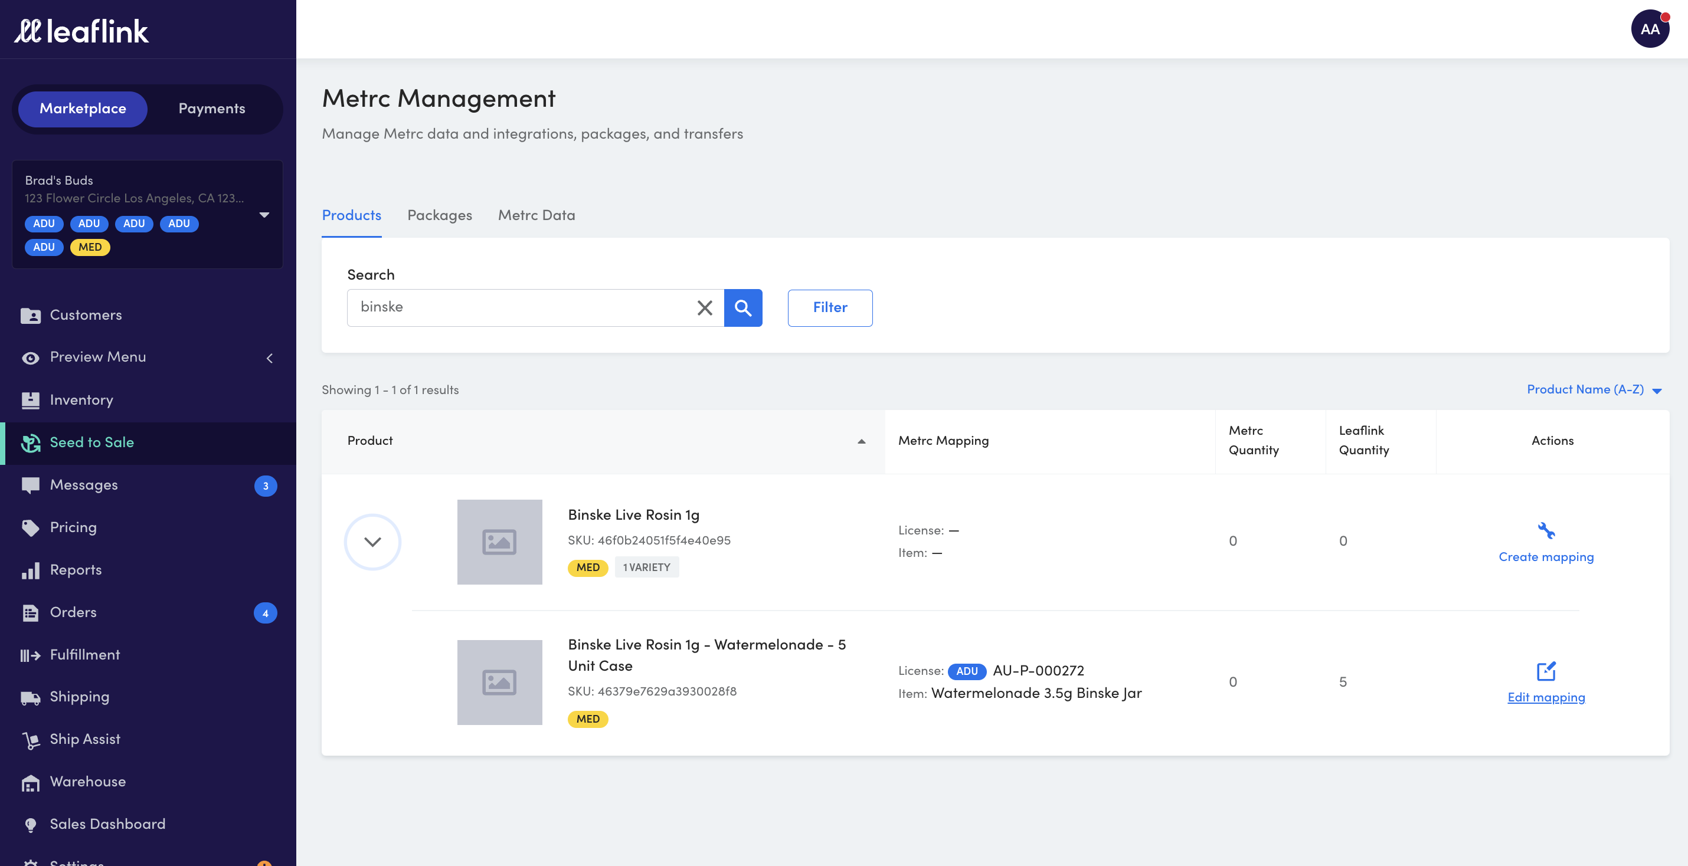The width and height of the screenshot is (1688, 866).
Task: Click the Preview Menu eye icon
Action: [30, 357]
